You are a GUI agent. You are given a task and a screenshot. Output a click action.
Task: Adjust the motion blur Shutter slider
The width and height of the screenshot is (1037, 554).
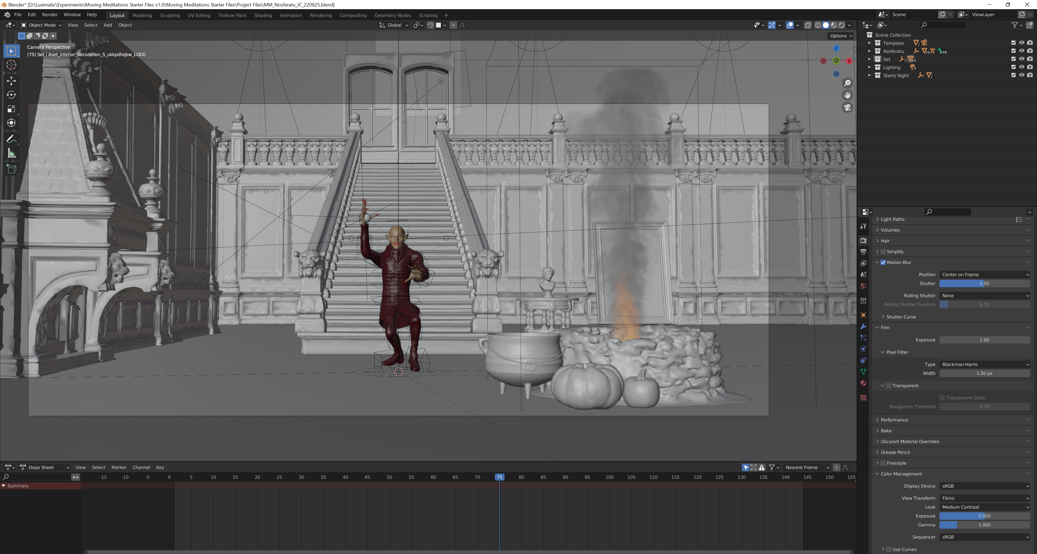984,283
